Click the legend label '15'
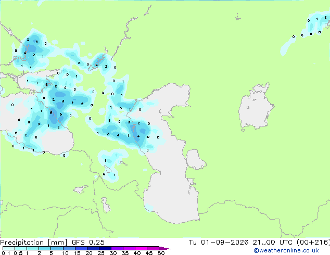The image size is (330, 255). coord(77,253)
